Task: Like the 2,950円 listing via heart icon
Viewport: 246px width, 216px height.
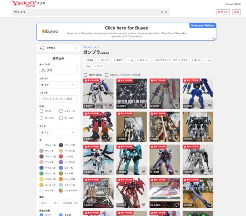Action: (210, 139)
